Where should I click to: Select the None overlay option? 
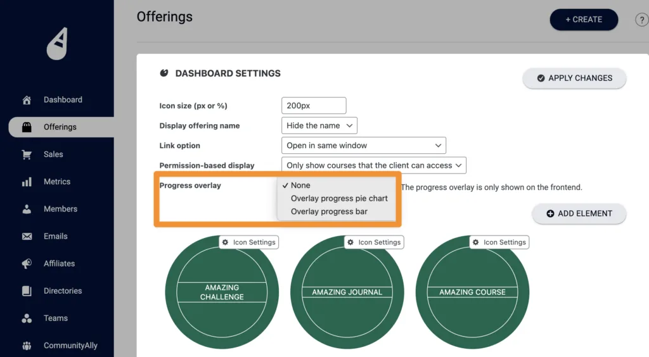tap(300, 185)
